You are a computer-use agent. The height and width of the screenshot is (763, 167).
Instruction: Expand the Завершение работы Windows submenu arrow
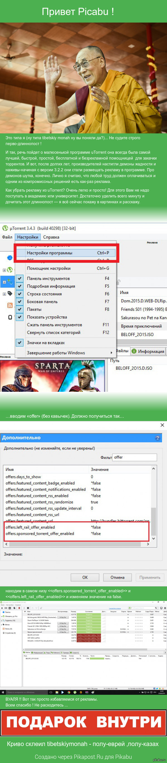pyautogui.click(x=111, y=353)
